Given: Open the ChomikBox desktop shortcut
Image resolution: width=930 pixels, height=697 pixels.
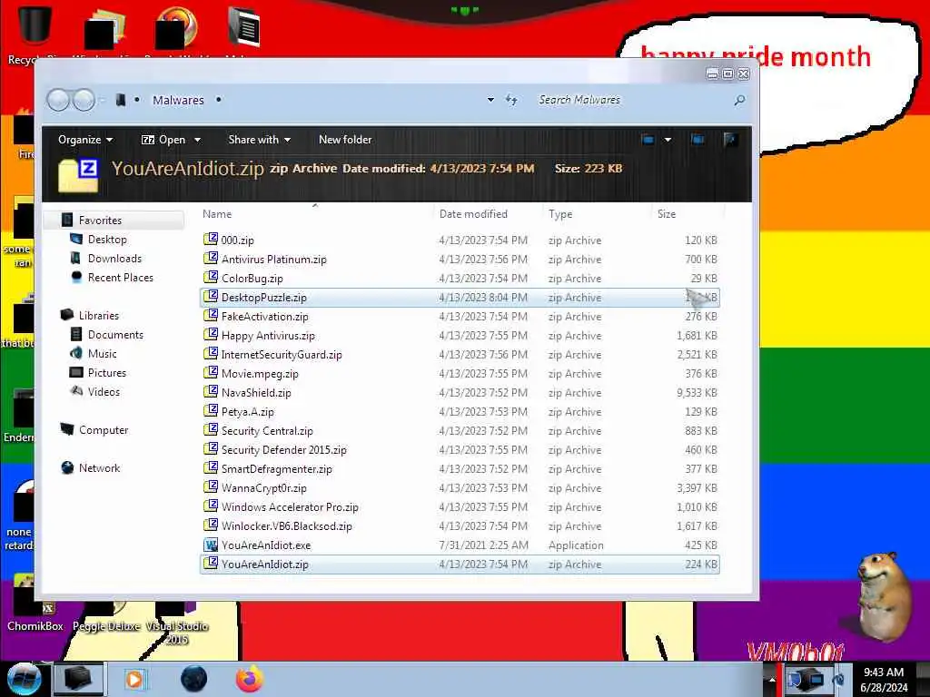Looking at the screenshot, I should (x=35, y=611).
